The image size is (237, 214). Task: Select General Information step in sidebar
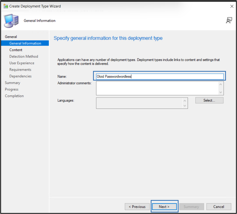pyautogui.click(x=25, y=43)
